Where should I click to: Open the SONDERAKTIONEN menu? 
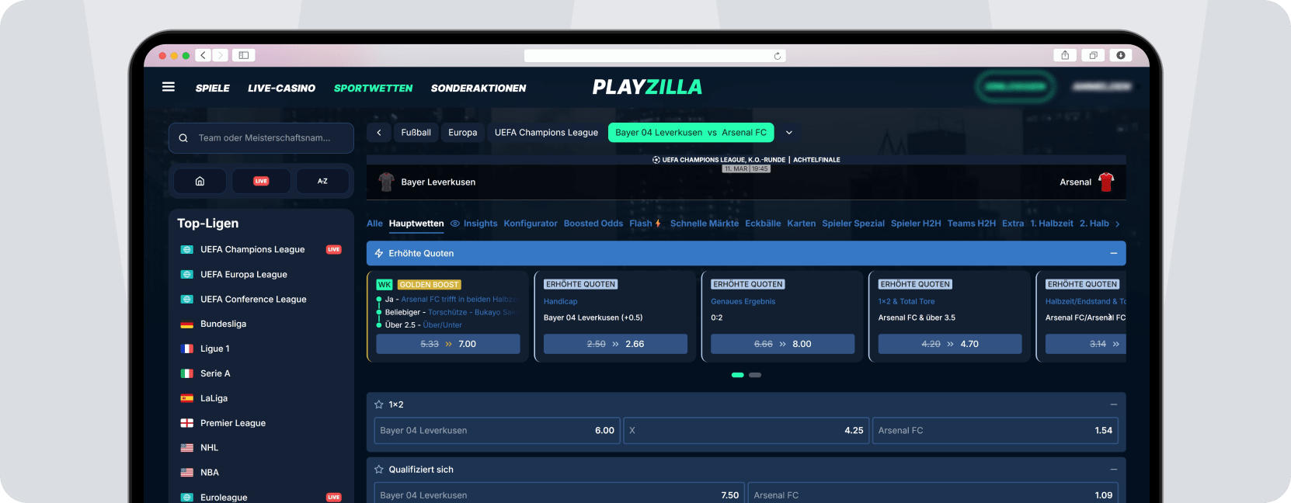(x=478, y=88)
